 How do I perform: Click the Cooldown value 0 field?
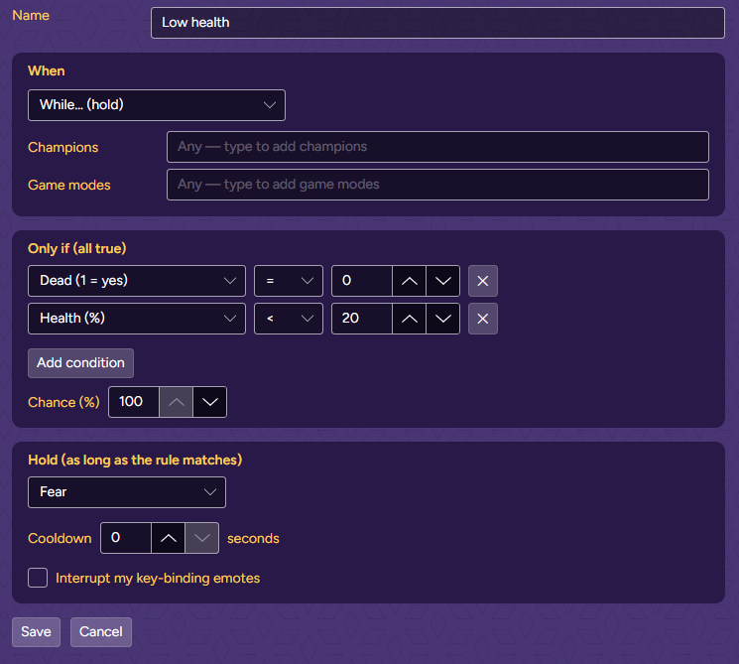[x=126, y=538]
